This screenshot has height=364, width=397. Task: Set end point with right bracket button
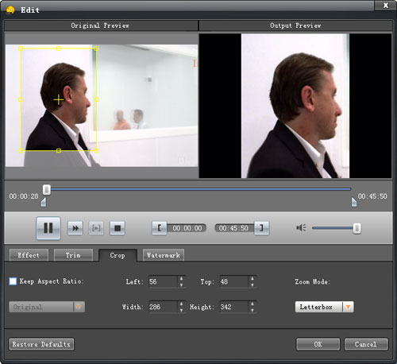pyautogui.click(x=261, y=228)
